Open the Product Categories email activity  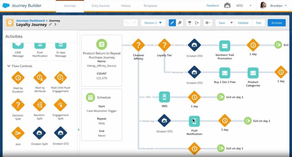tap(253, 73)
